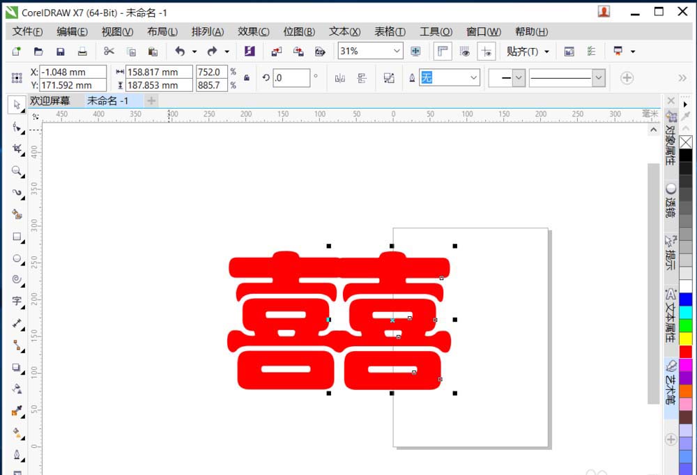The image size is (697, 475).
Task: Click the Import icon
Action: pyautogui.click(x=277, y=51)
